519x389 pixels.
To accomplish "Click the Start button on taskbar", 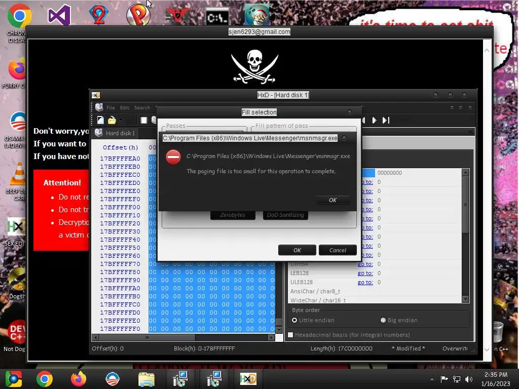I will (x=13, y=379).
